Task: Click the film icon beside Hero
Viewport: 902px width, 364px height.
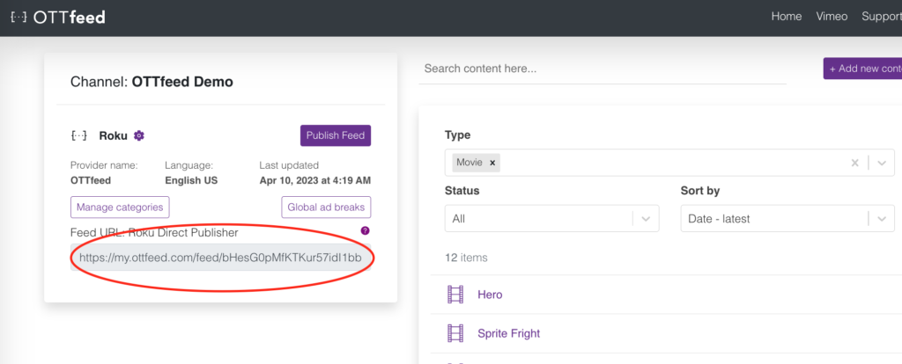Action: tap(455, 295)
